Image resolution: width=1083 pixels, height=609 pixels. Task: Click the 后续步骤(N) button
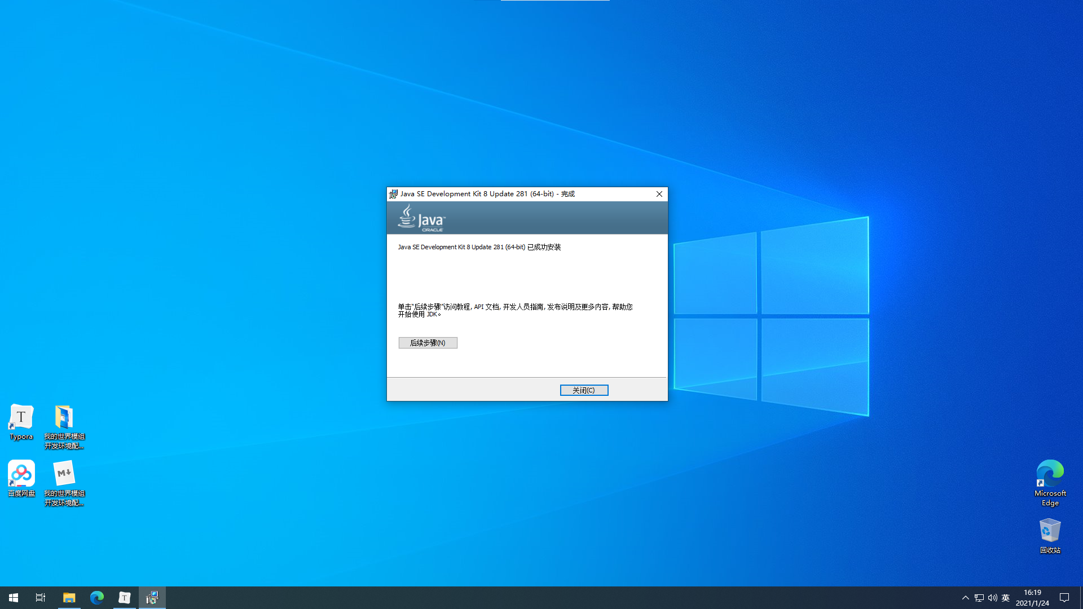(428, 343)
